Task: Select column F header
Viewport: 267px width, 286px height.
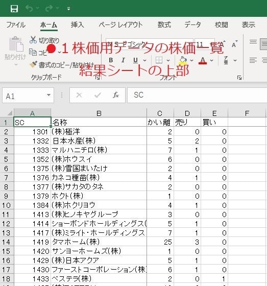Action: tap(247, 113)
